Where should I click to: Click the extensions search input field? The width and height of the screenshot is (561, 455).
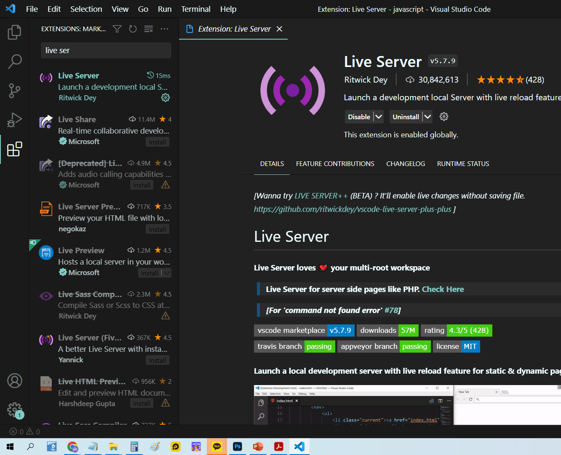106,50
